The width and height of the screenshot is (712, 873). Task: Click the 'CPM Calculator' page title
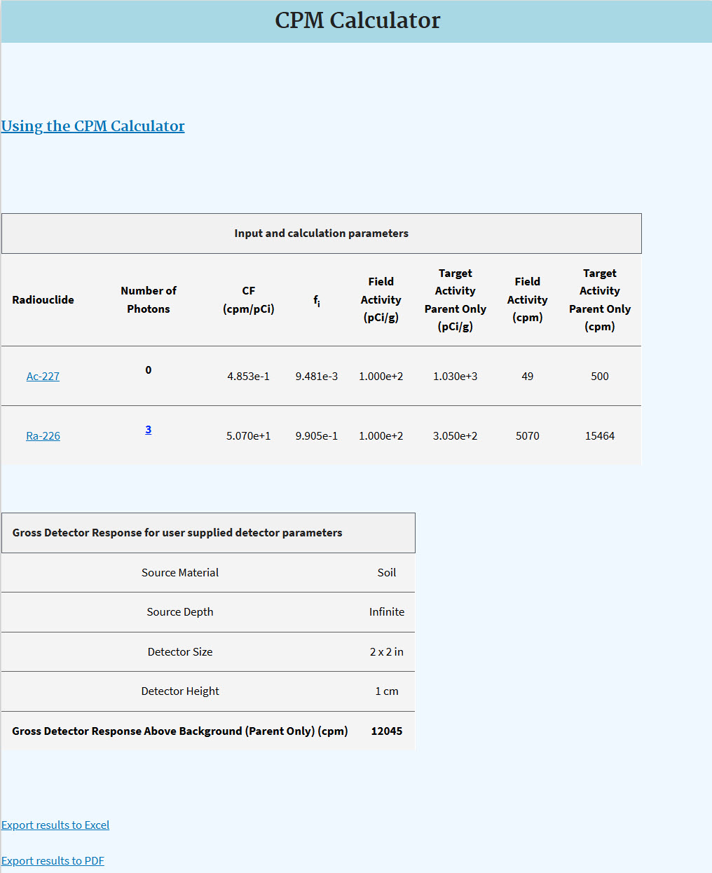[x=357, y=21]
